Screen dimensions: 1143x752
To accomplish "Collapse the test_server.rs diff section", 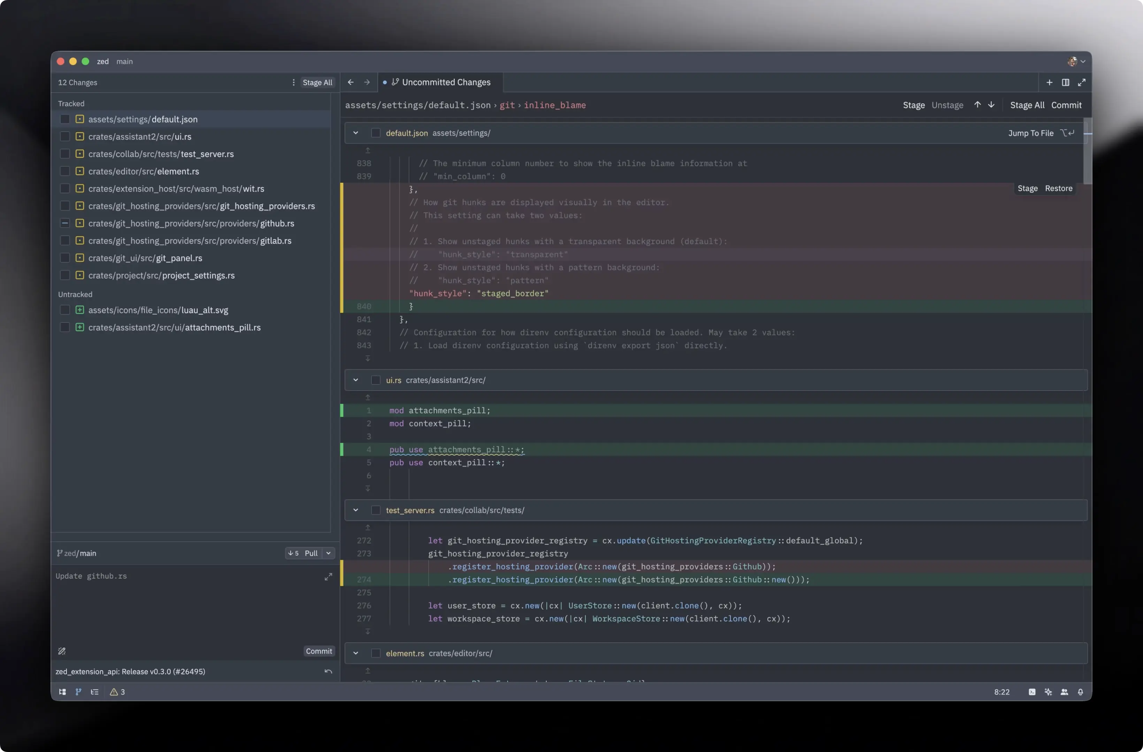I will pos(355,510).
